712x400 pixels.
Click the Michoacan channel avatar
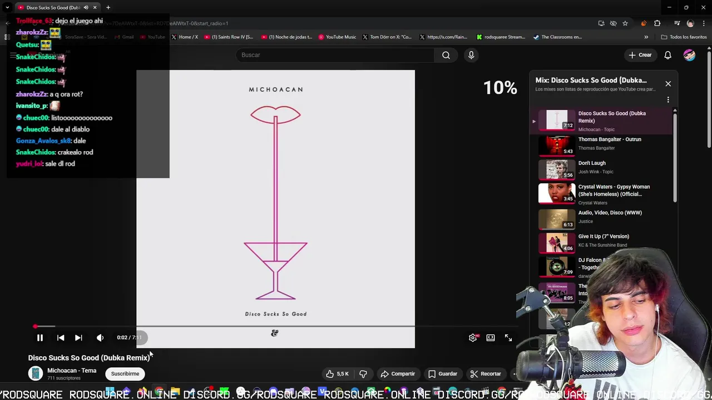[36, 374]
